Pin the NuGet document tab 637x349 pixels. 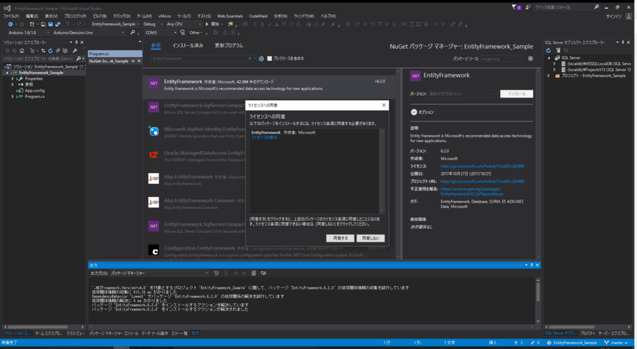pos(133,61)
